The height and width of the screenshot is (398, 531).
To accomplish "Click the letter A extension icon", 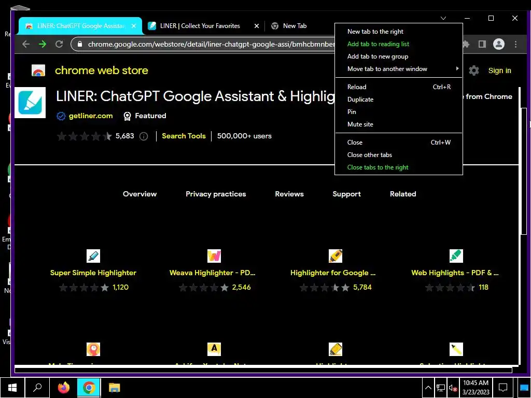I will point(214,349).
